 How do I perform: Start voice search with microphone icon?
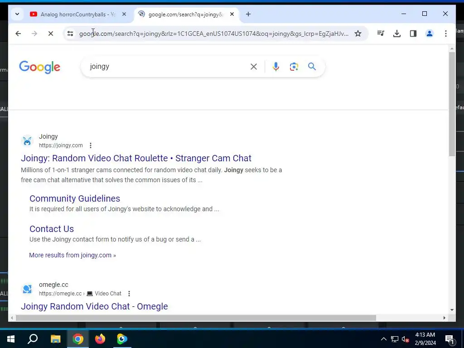[x=276, y=67]
